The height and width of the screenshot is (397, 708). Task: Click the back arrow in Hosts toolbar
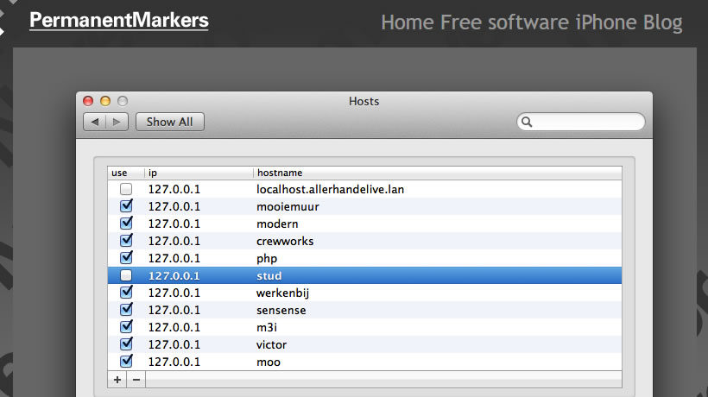pos(95,123)
